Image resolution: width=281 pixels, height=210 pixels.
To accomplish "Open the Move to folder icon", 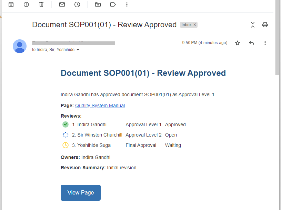I will coord(98,4).
